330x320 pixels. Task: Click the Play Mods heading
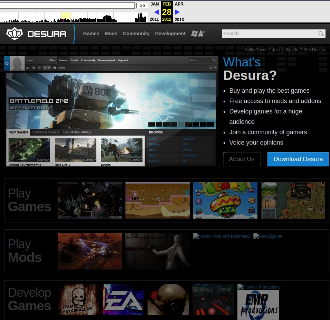tap(25, 251)
